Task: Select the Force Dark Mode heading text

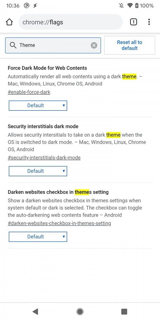Action: (x=47, y=68)
